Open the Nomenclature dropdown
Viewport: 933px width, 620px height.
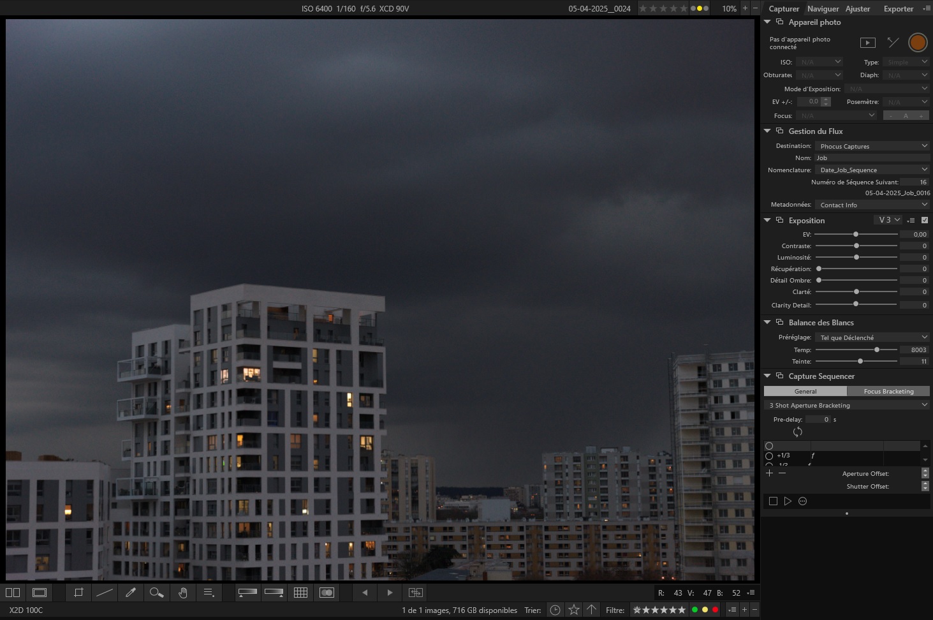click(x=872, y=170)
